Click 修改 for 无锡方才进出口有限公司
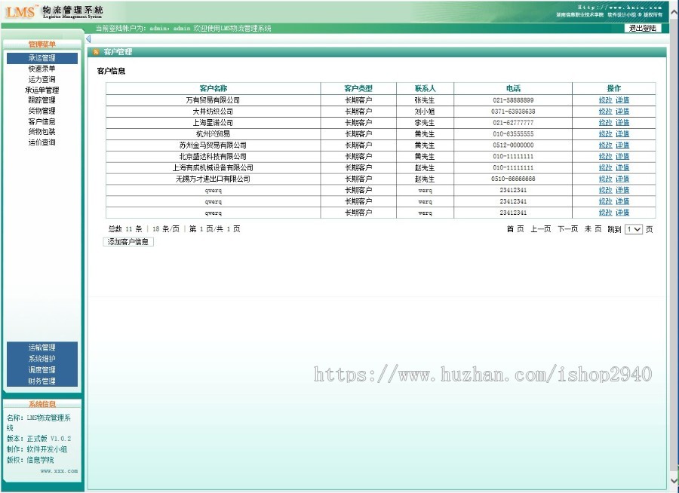This screenshot has height=493, width=679. (605, 179)
